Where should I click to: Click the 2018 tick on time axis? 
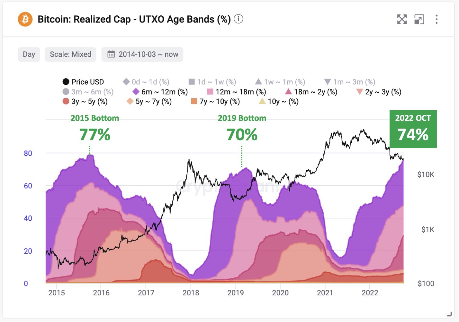coord(191,292)
